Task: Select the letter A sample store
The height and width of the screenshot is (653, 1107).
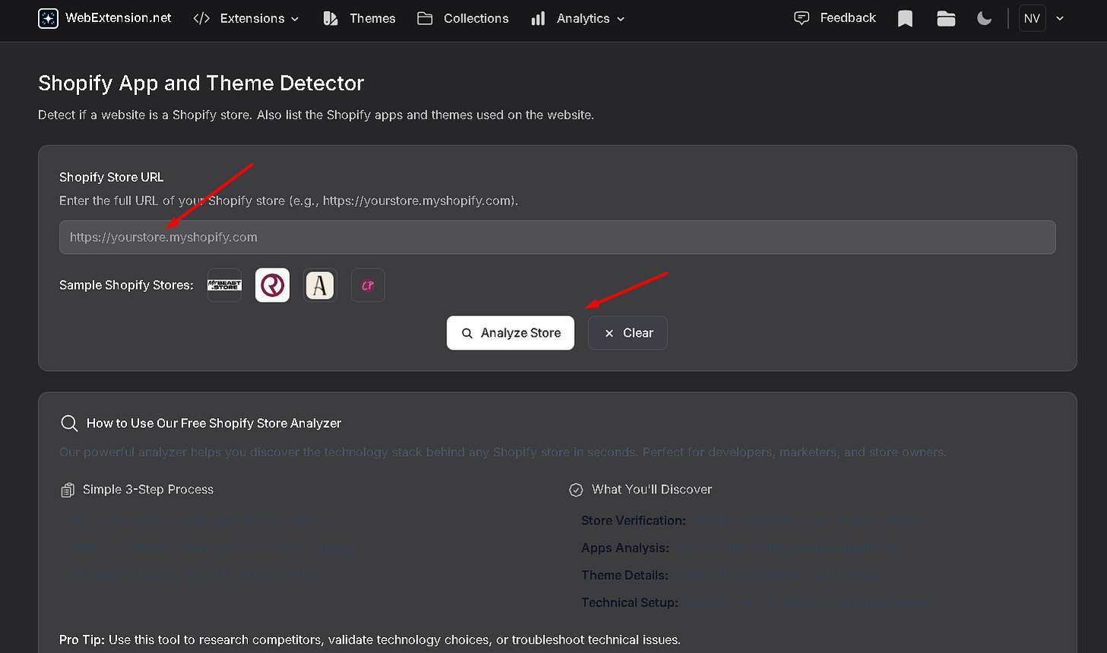Action: 320,285
